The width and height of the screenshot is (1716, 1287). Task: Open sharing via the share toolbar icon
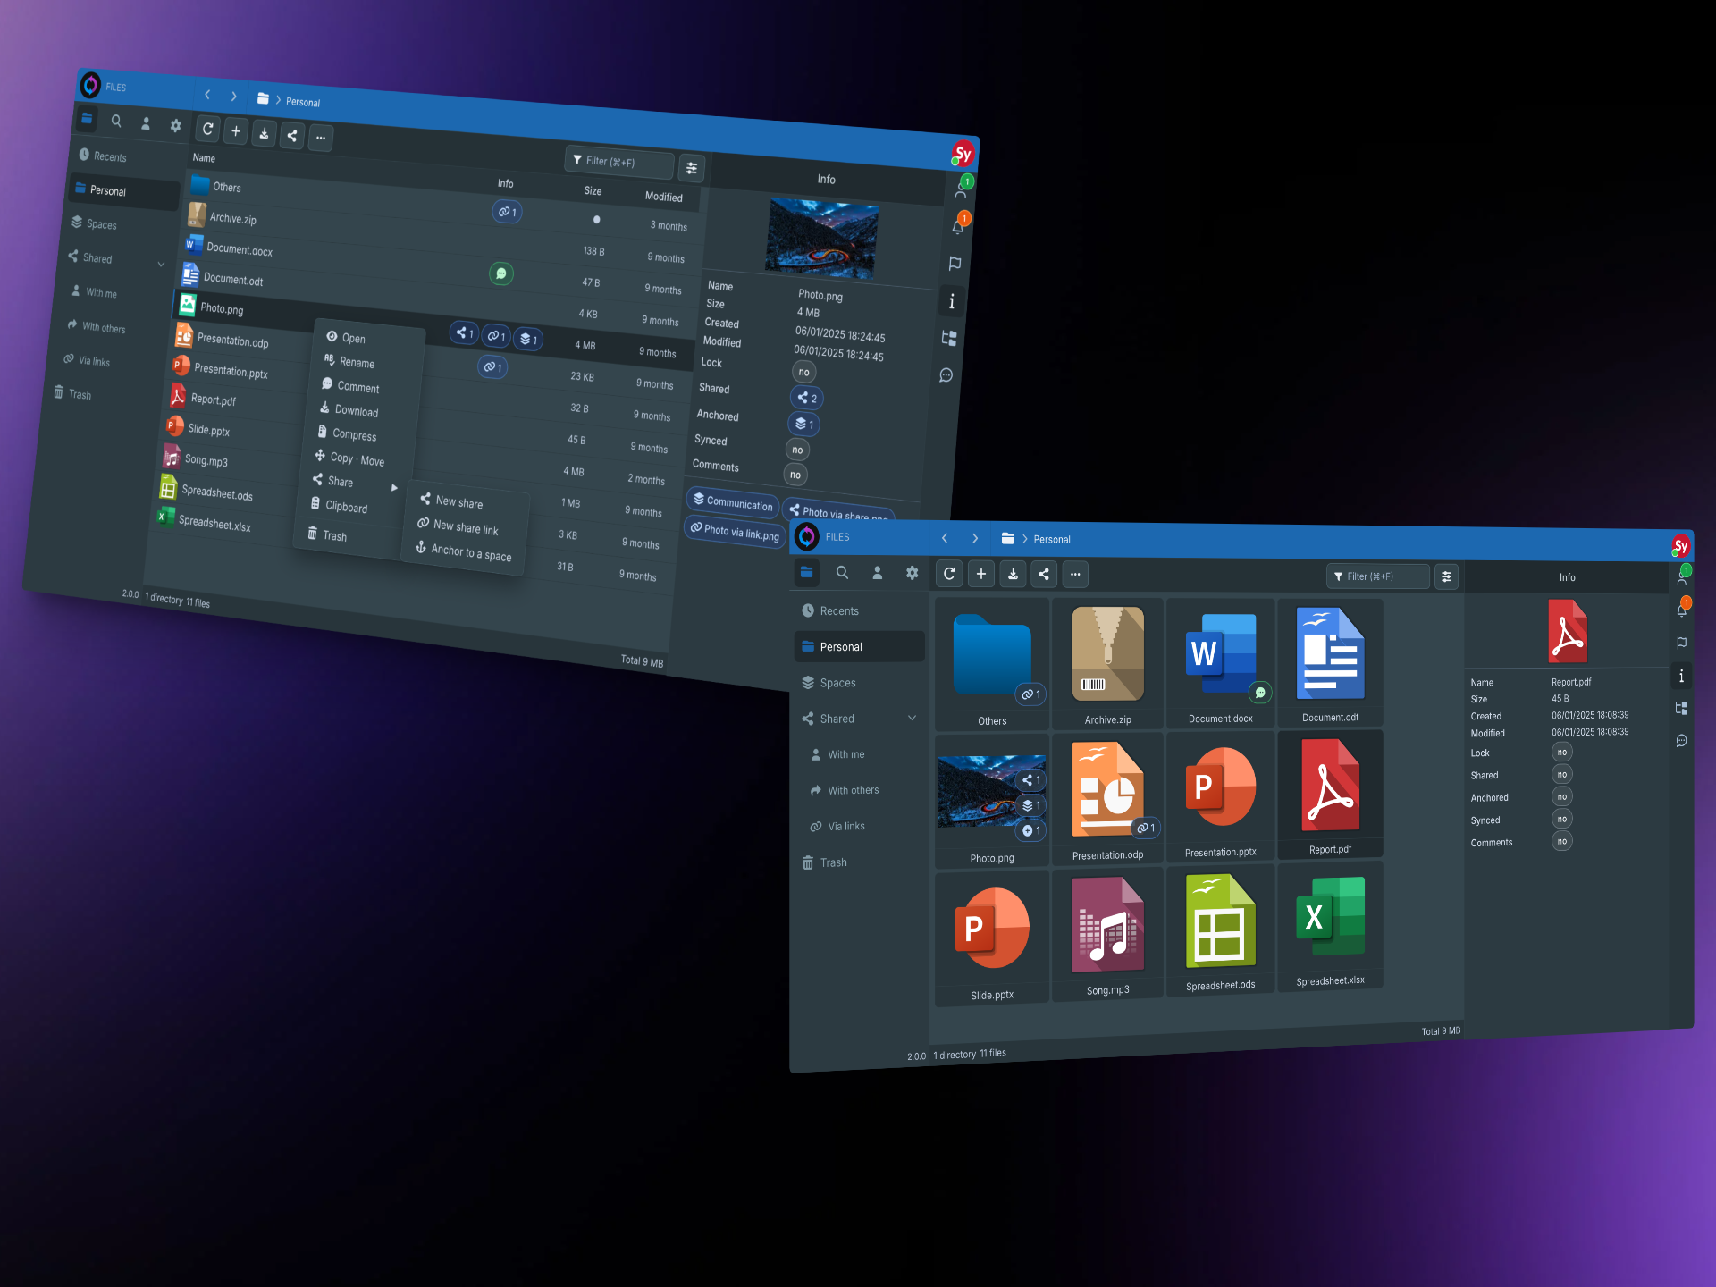1044,574
